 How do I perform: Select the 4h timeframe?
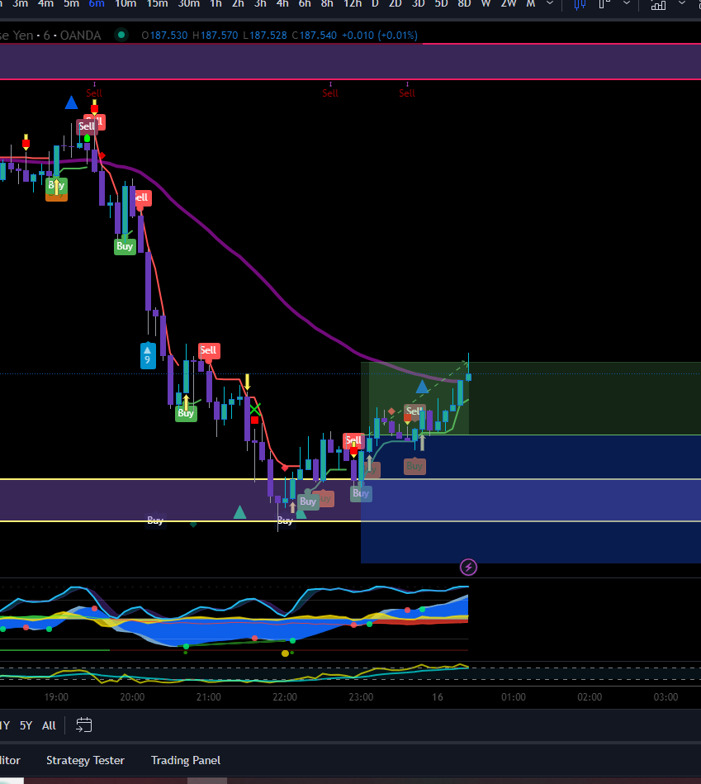282,4
